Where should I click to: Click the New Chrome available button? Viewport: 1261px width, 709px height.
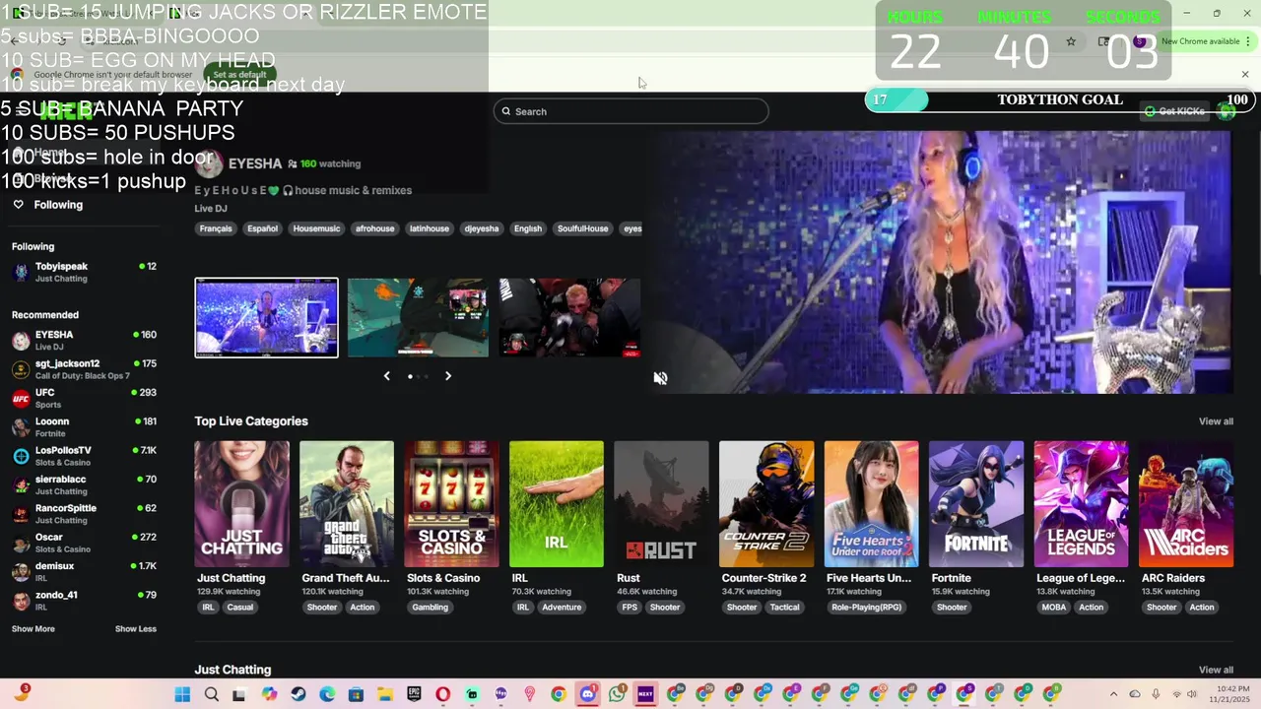pos(1199,41)
